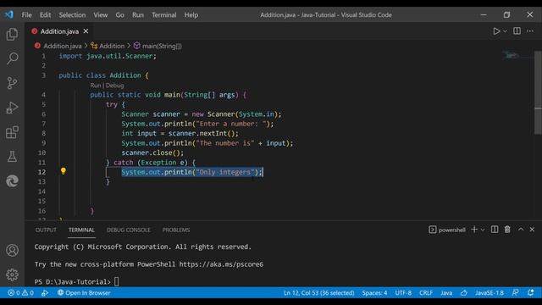Switch to the PROBLEMS panel tab
Image resolution: width=542 pixels, height=305 pixels.
pyautogui.click(x=176, y=230)
